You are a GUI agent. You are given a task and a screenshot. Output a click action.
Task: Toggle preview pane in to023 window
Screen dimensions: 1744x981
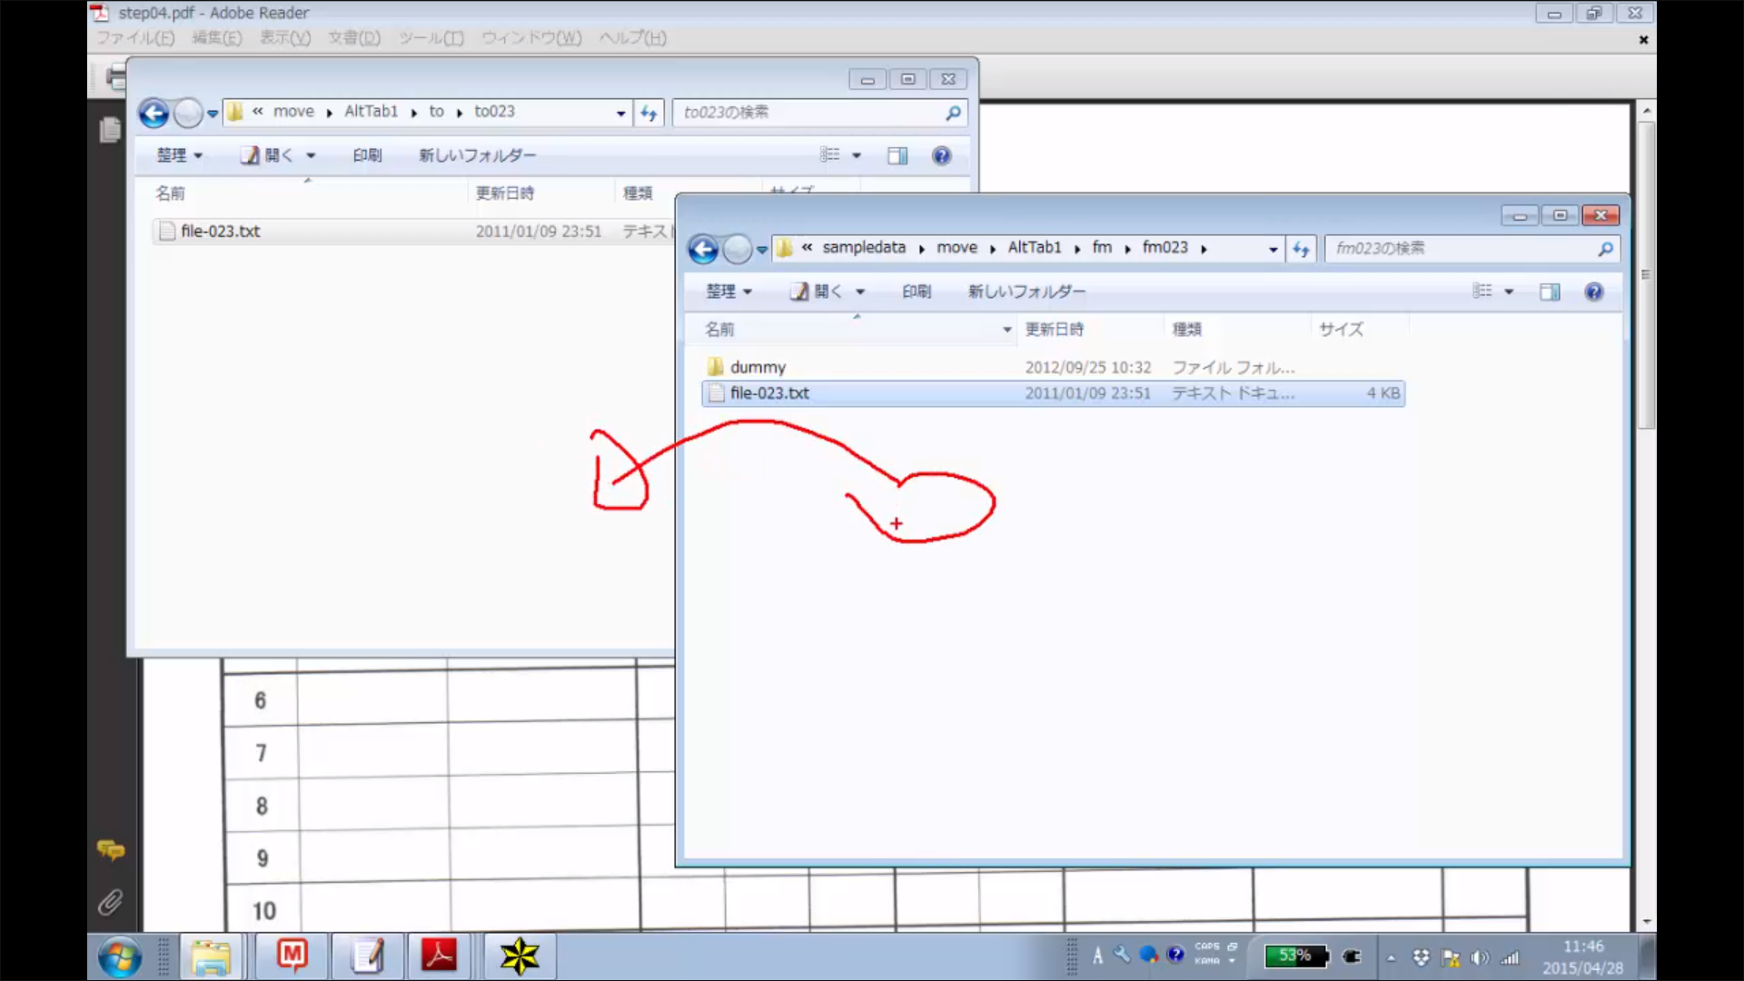coord(897,155)
